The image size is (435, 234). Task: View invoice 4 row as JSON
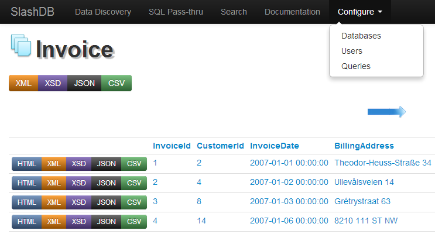point(106,222)
